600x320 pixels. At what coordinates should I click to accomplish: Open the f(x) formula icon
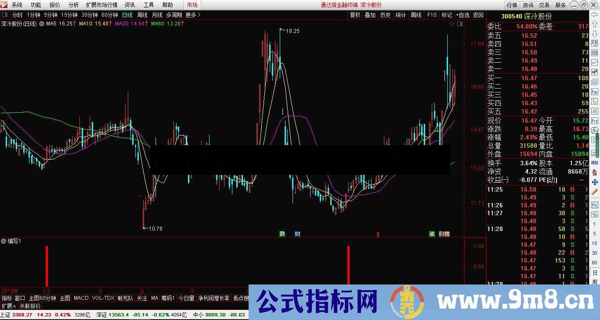click(594, 130)
